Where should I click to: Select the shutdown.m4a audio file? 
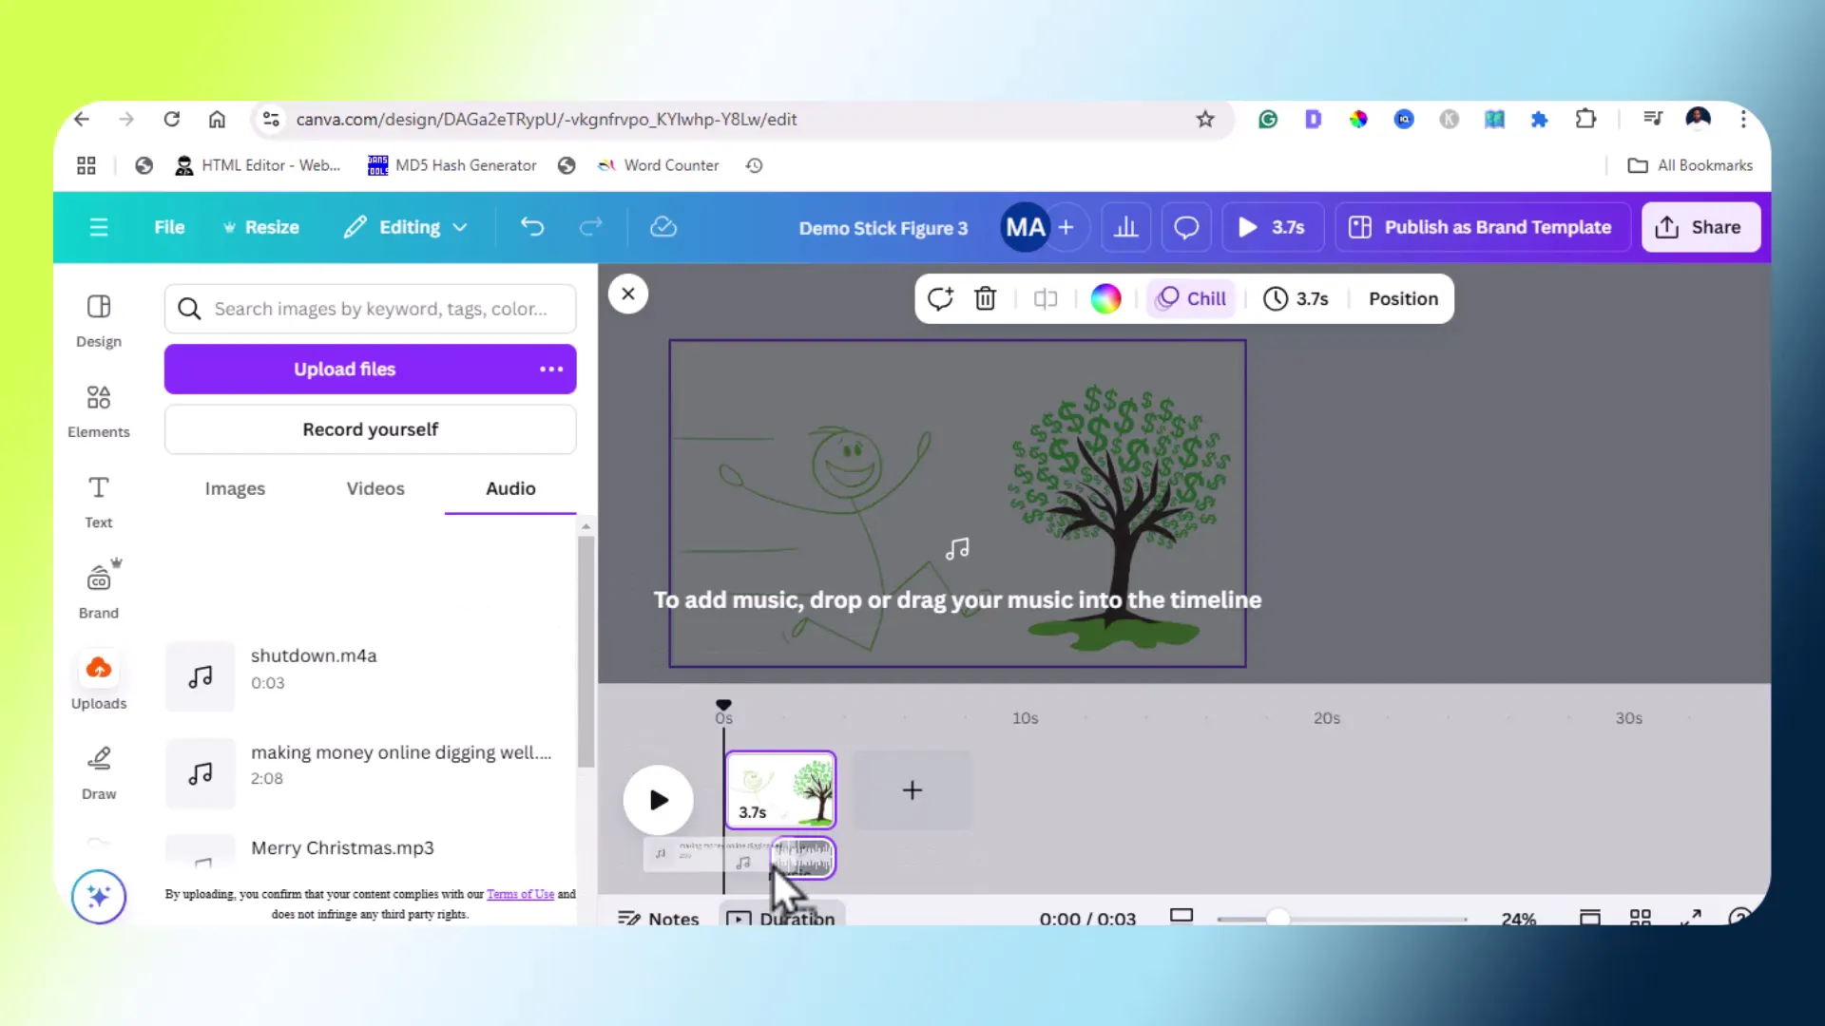click(x=369, y=676)
